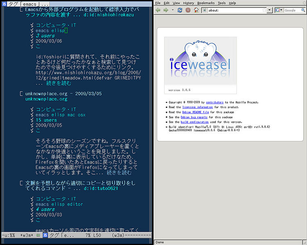Click the Iceweasel logo image
This screenshot has width=307, height=245.
(x=200, y=65)
